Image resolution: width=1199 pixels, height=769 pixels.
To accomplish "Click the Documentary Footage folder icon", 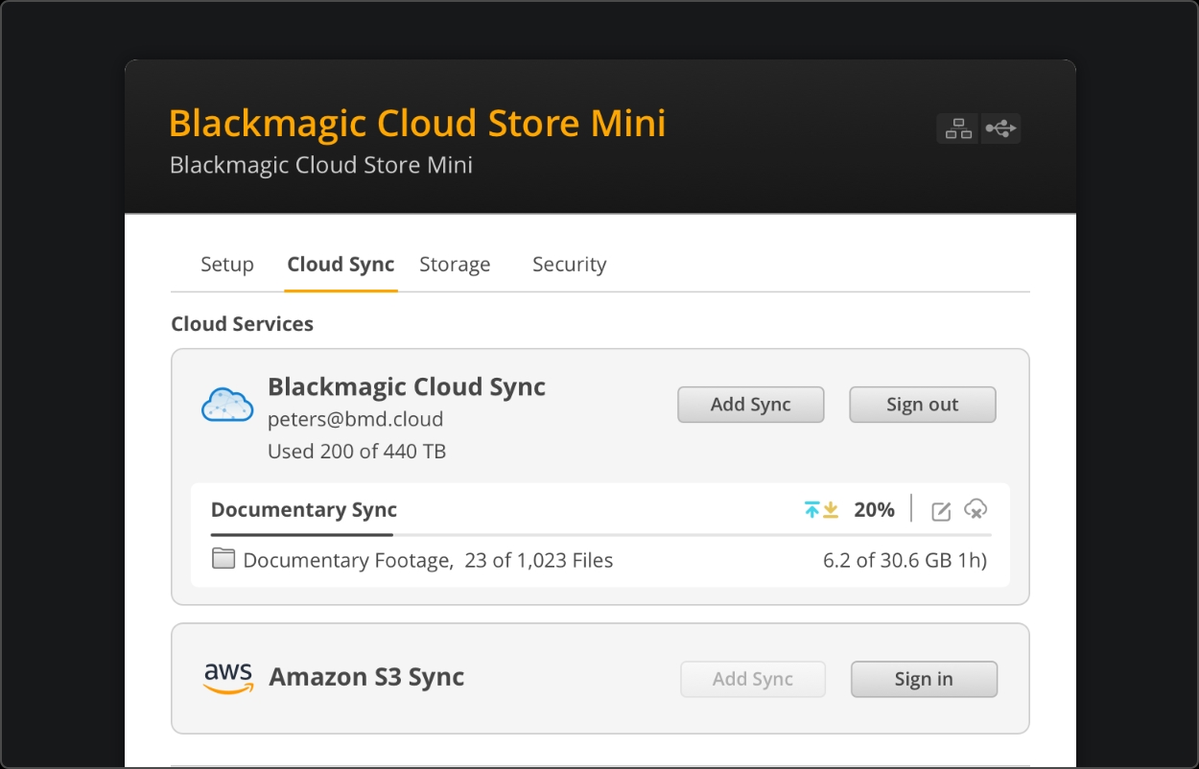I will coord(223,559).
